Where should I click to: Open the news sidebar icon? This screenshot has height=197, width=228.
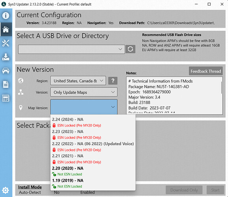(x=6, y=98)
